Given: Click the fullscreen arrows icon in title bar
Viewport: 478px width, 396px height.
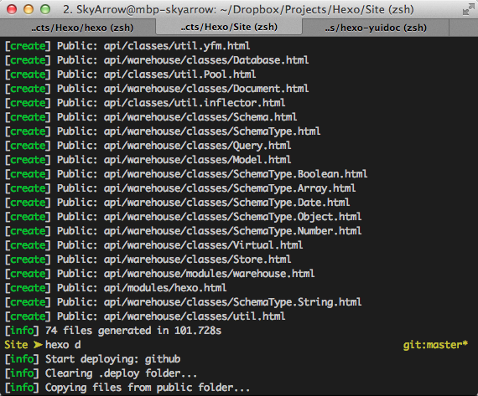Looking at the screenshot, I should click(x=468, y=10).
